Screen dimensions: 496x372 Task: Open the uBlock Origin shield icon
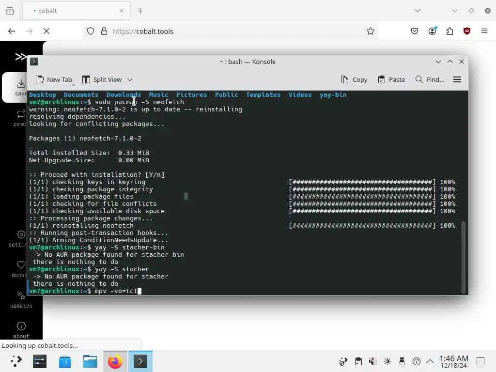pyautogui.click(x=467, y=31)
